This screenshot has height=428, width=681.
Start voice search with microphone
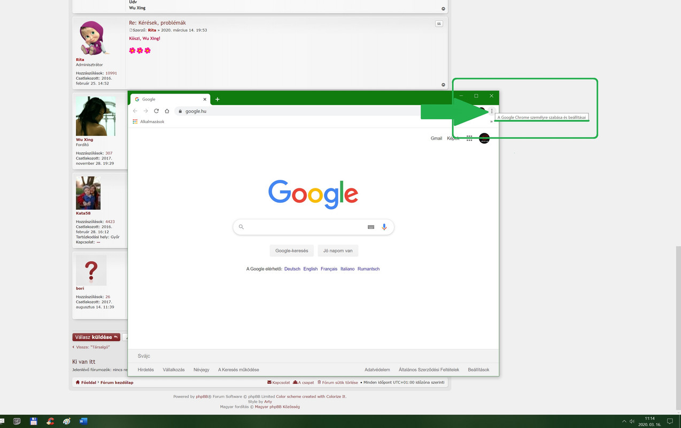[x=384, y=227]
